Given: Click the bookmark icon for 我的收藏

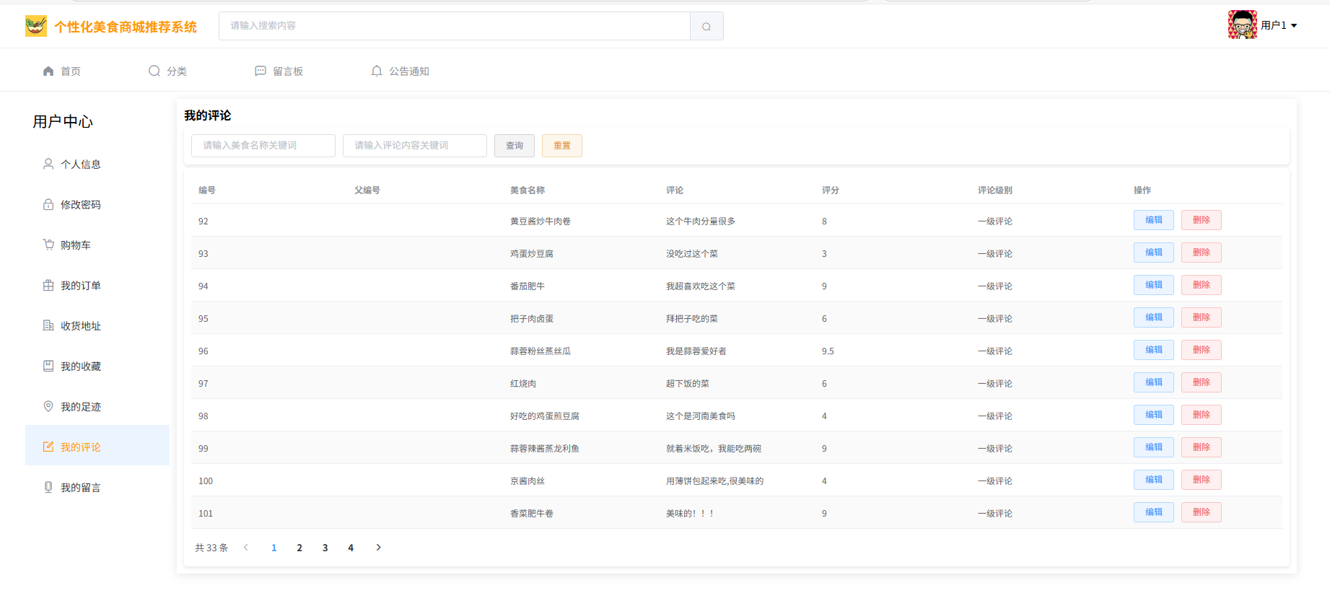Looking at the screenshot, I should 48,366.
